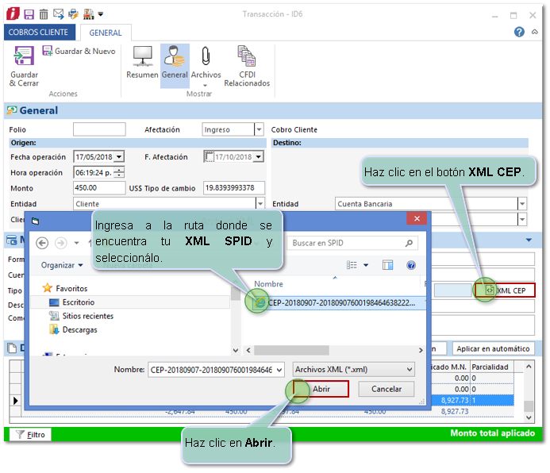Click the Buscar en SPID search box

point(352,243)
